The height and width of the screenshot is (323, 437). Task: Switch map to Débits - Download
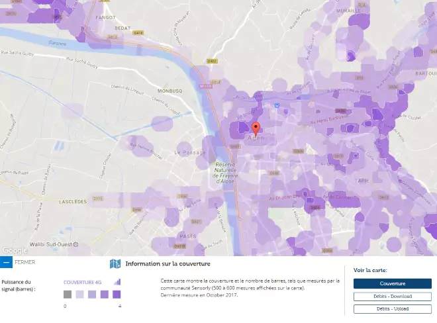[392, 297]
